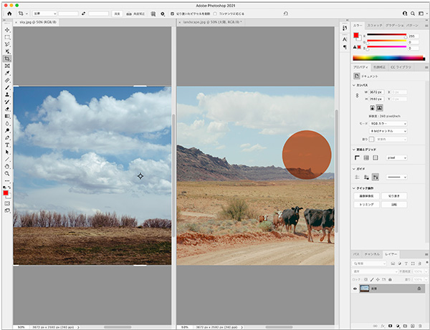Open the crop overlay grid options
430x330 pixels.
point(153,14)
